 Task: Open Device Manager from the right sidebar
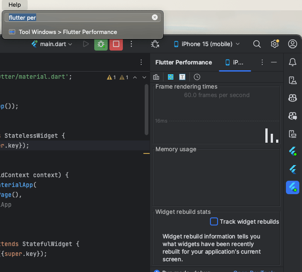point(292,80)
